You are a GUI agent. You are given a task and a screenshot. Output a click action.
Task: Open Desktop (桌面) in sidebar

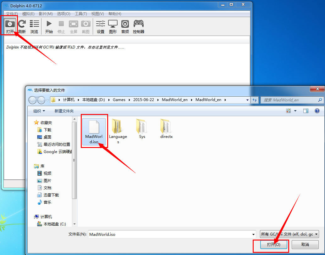(45, 137)
